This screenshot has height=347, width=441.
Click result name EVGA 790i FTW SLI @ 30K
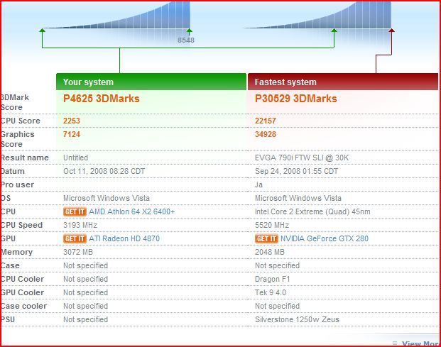click(x=302, y=158)
